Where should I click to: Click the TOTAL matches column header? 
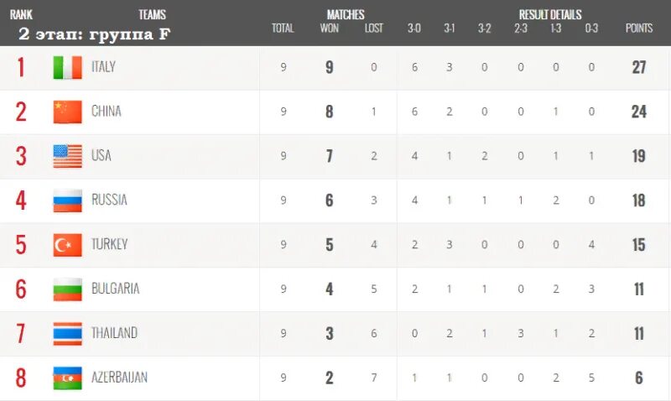[283, 29]
